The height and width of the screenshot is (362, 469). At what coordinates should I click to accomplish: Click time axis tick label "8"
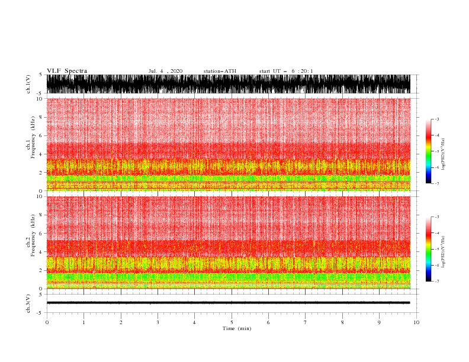coord(342,322)
